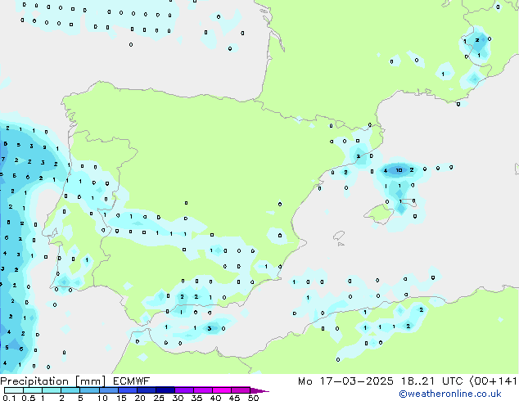Click the 'ECMWF' model label

point(132,381)
